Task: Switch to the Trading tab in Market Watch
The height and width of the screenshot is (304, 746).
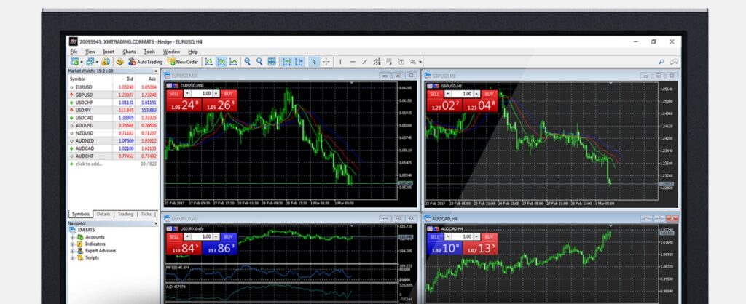Action: click(x=125, y=214)
